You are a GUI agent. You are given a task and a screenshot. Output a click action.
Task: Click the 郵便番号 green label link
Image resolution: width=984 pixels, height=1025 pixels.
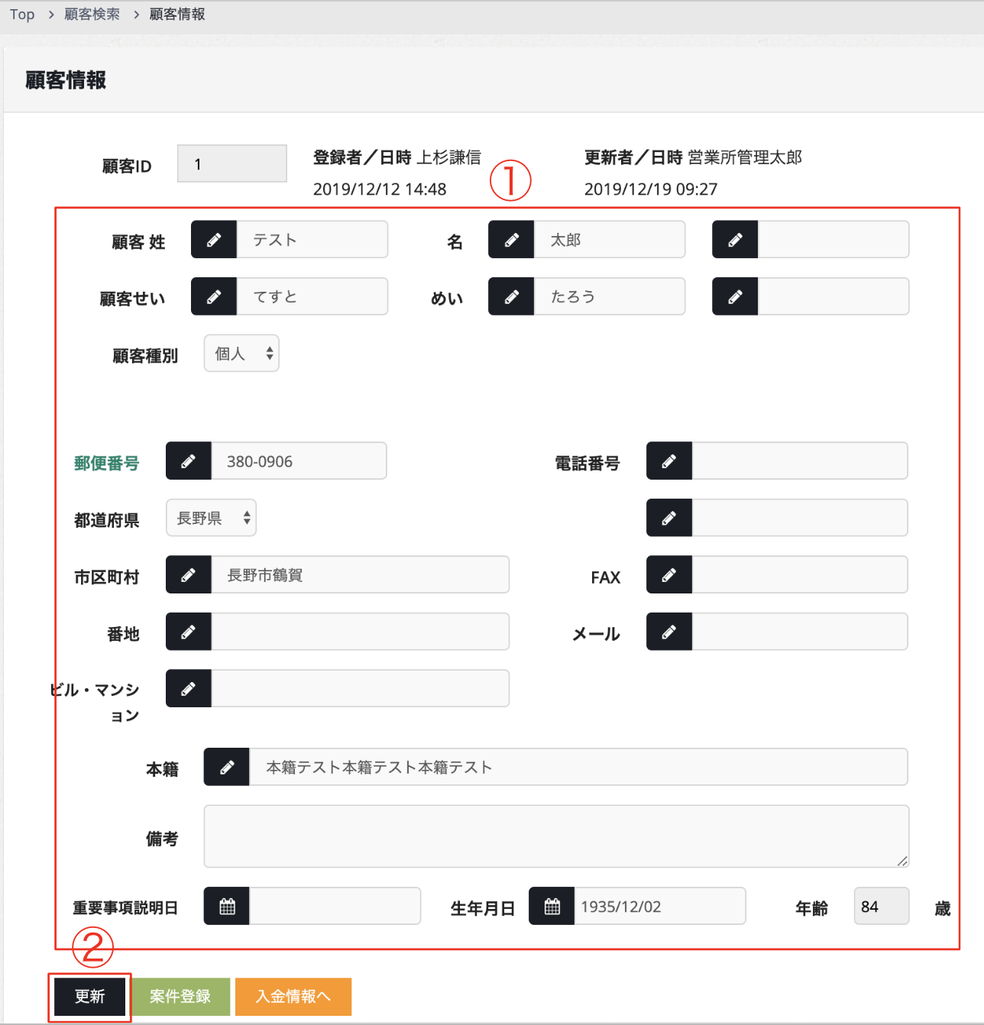(x=106, y=463)
